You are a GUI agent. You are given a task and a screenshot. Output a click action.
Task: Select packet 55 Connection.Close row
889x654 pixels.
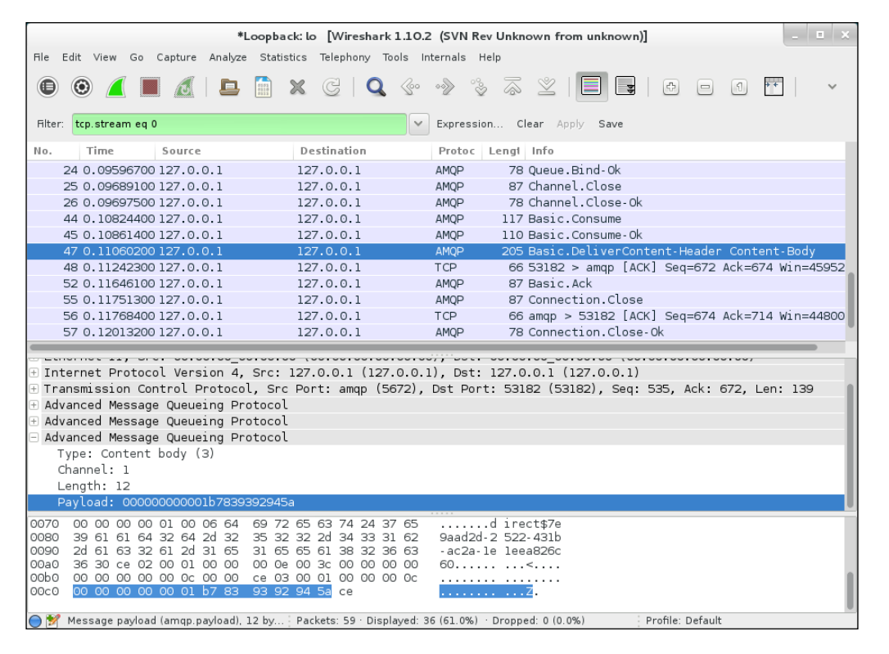click(436, 300)
